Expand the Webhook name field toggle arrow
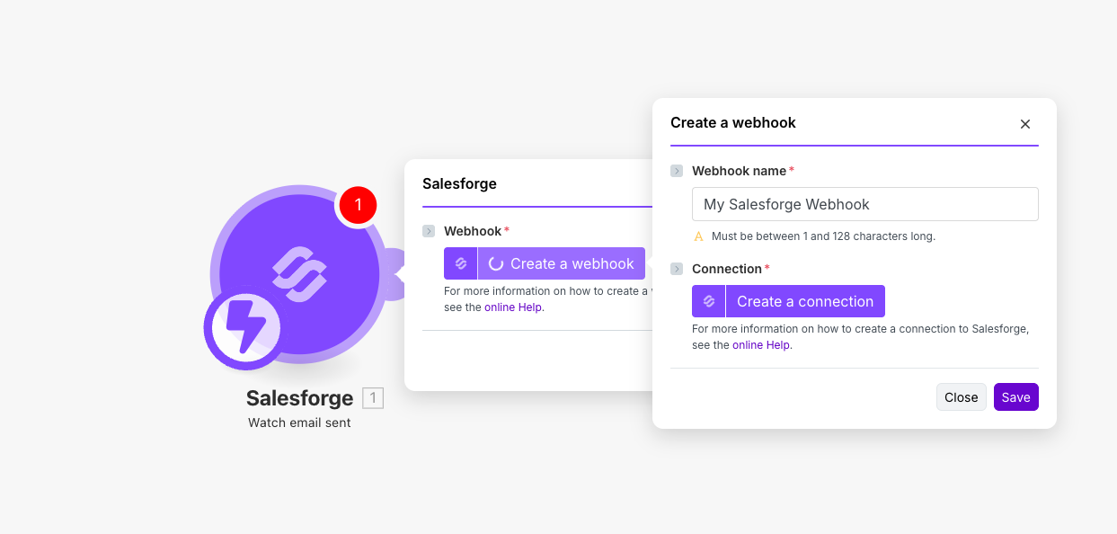 [x=677, y=171]
